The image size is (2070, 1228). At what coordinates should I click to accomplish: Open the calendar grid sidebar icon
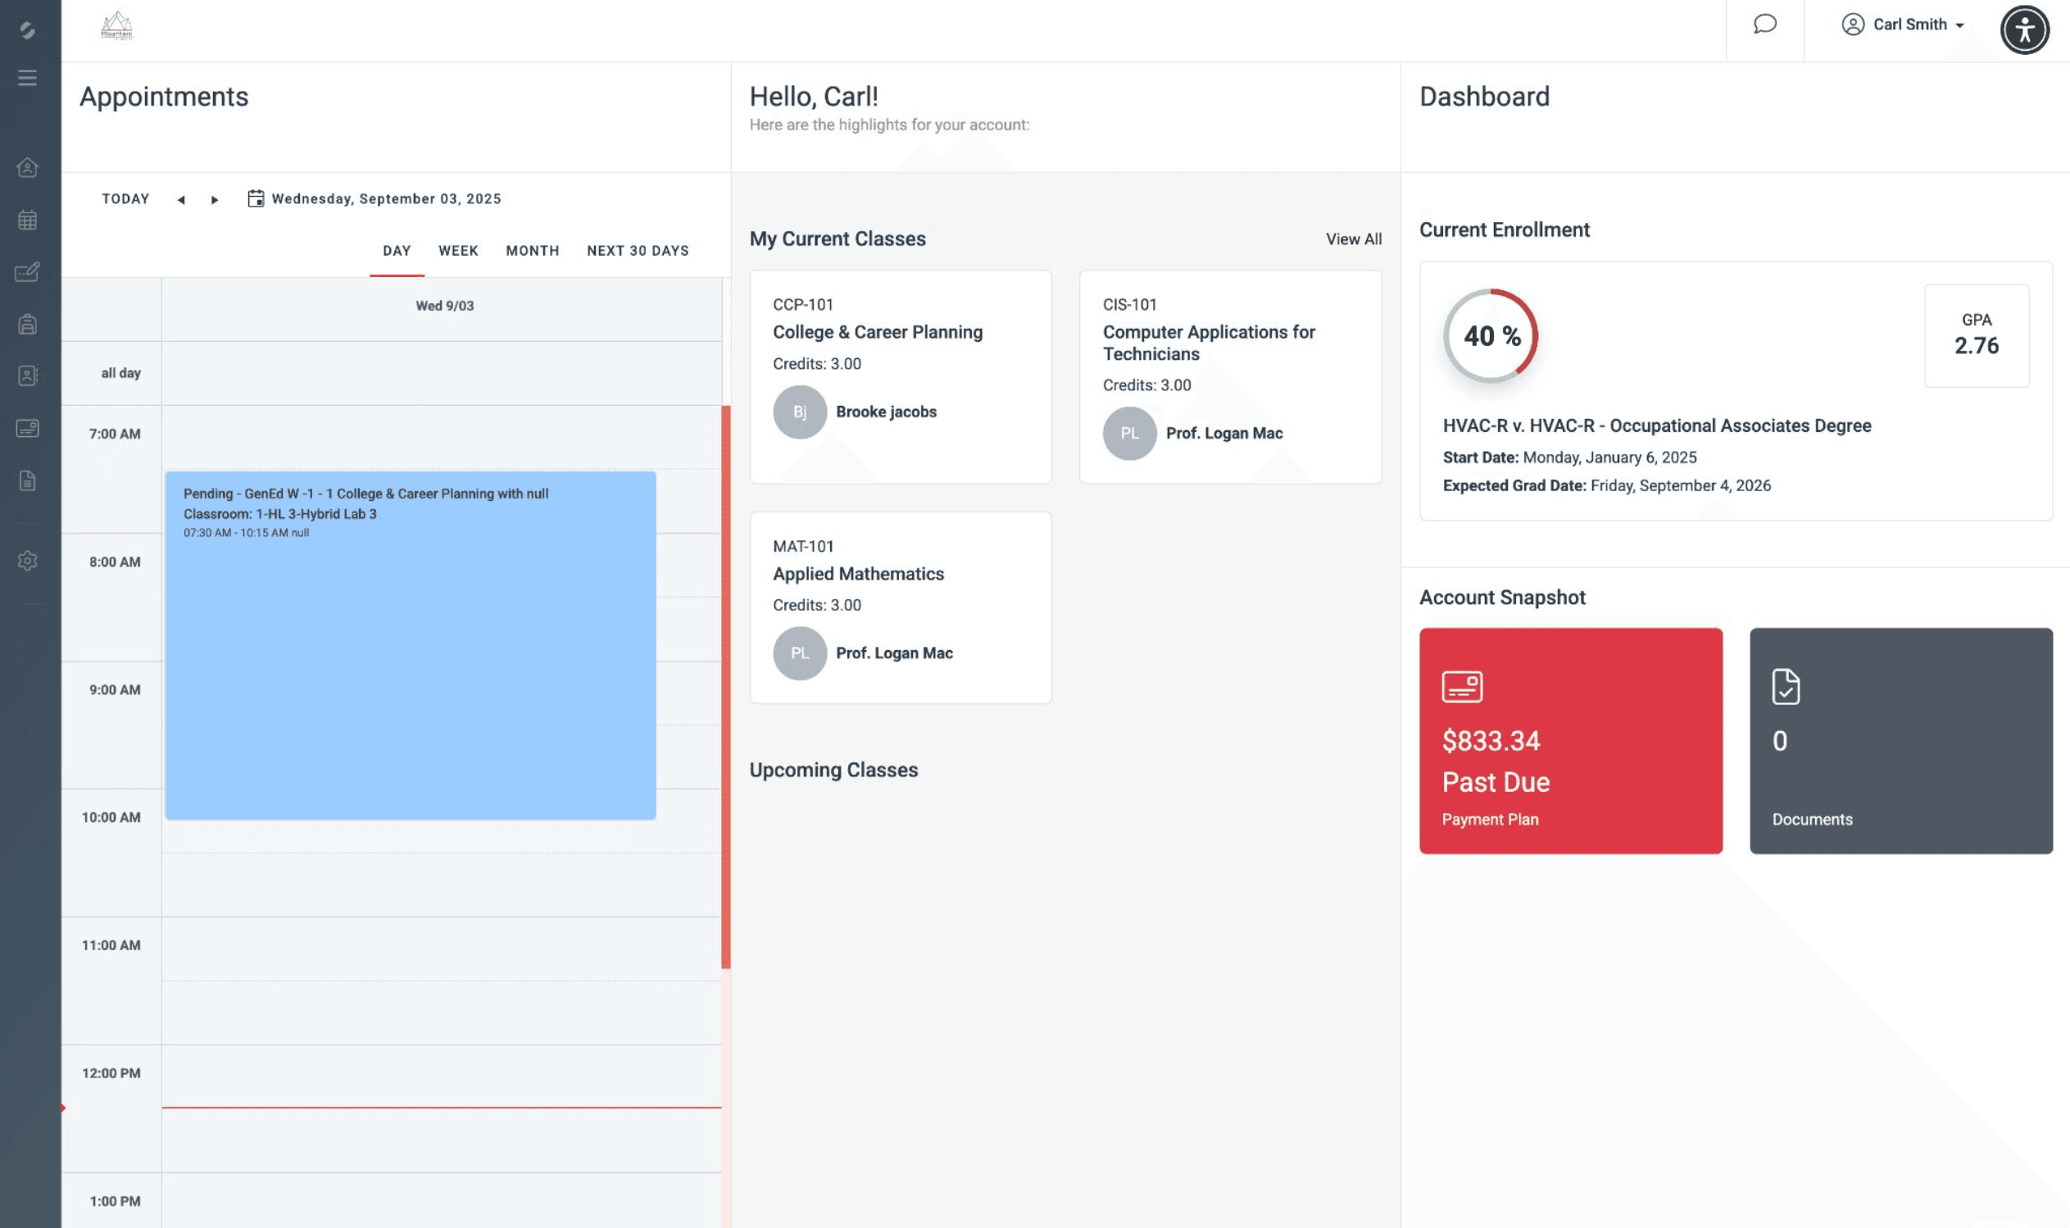(x=27, y=221)
